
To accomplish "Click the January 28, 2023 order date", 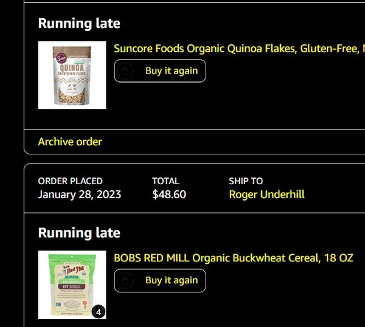I will [79, 194].
